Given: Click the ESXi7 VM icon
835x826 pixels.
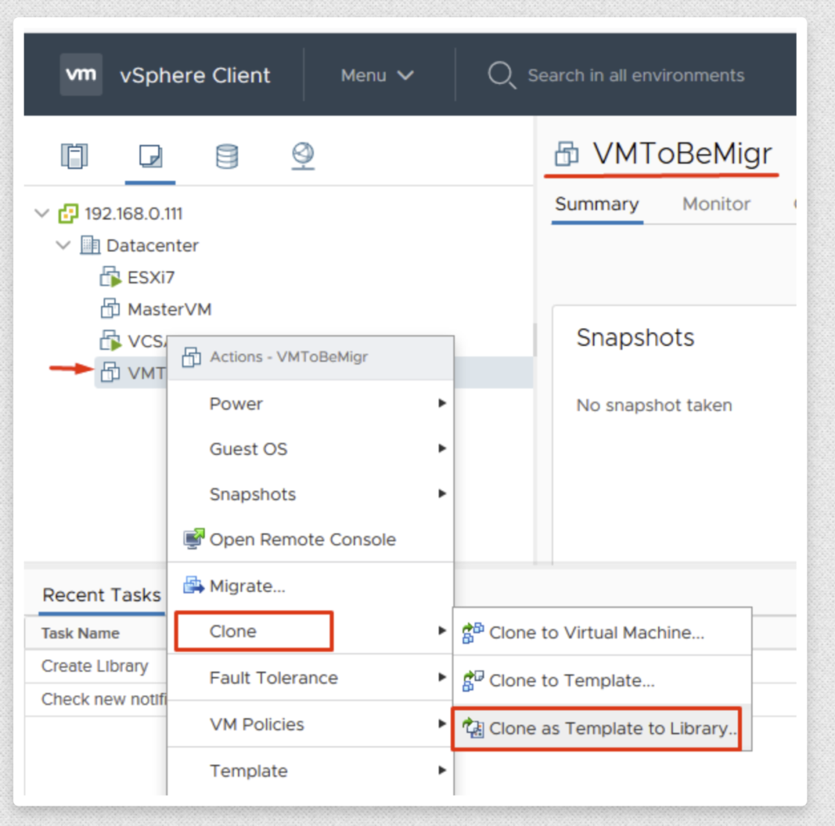Looking at the screenshot, I should (x=110, y=277).
